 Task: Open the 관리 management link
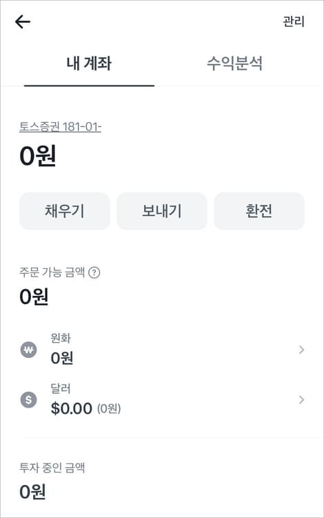point(293,21)
